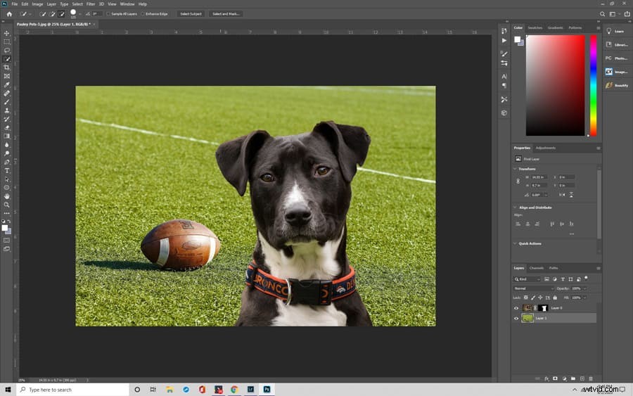Open the File menu
This screenshot has height=396, width=633.
click(x=15, y=4)
